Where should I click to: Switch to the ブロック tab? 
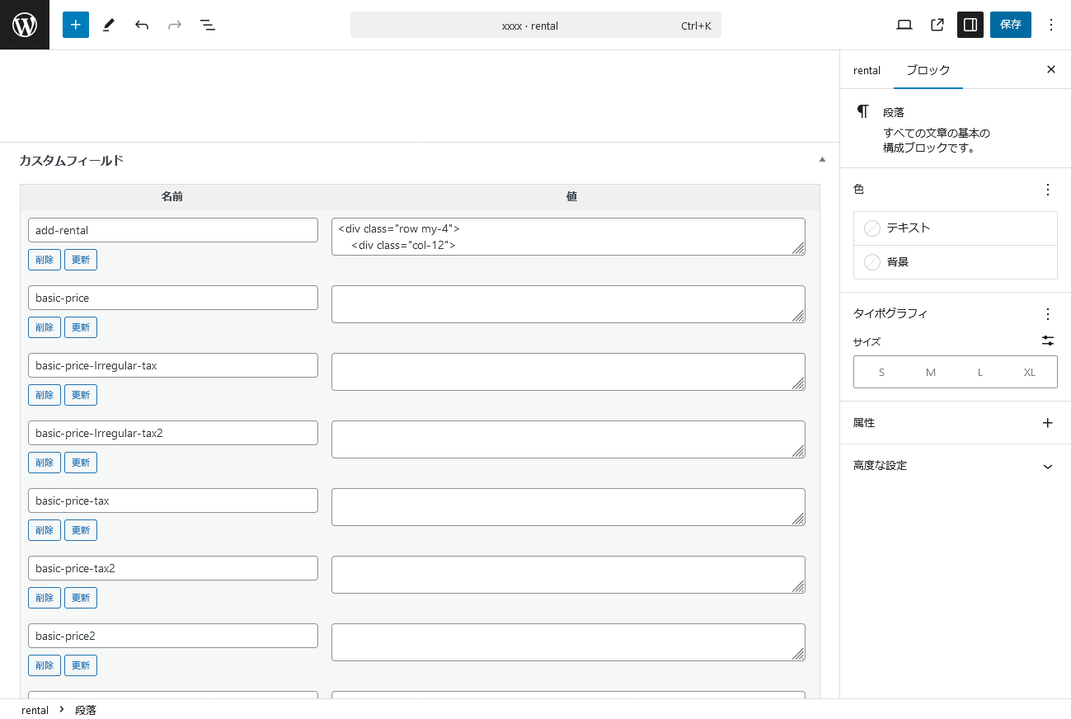pos(928,70)
